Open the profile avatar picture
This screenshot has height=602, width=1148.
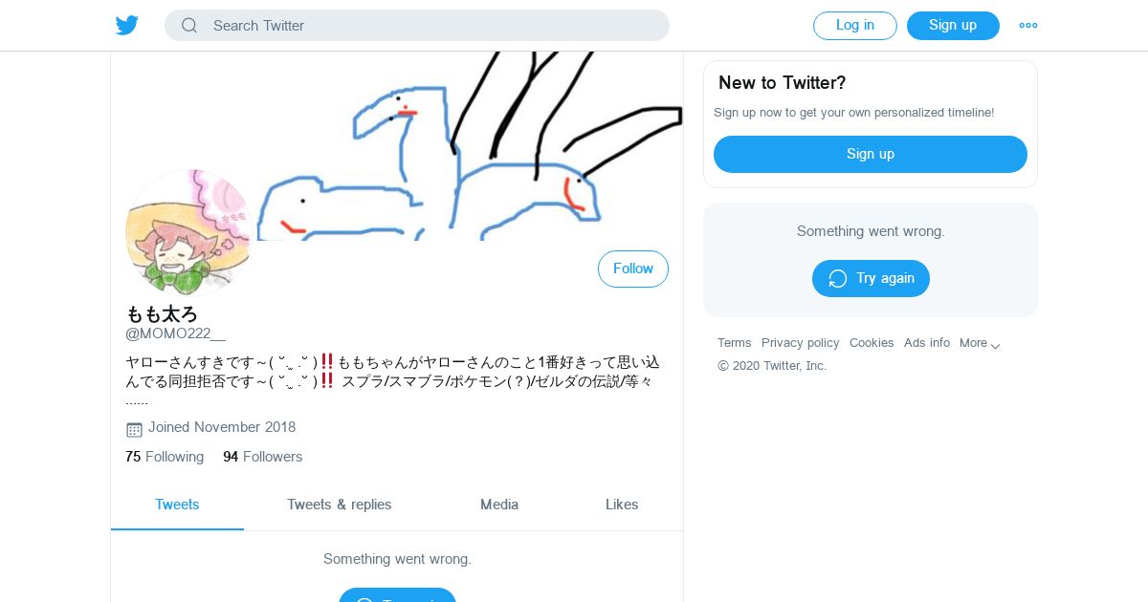[x=188, y=232]
